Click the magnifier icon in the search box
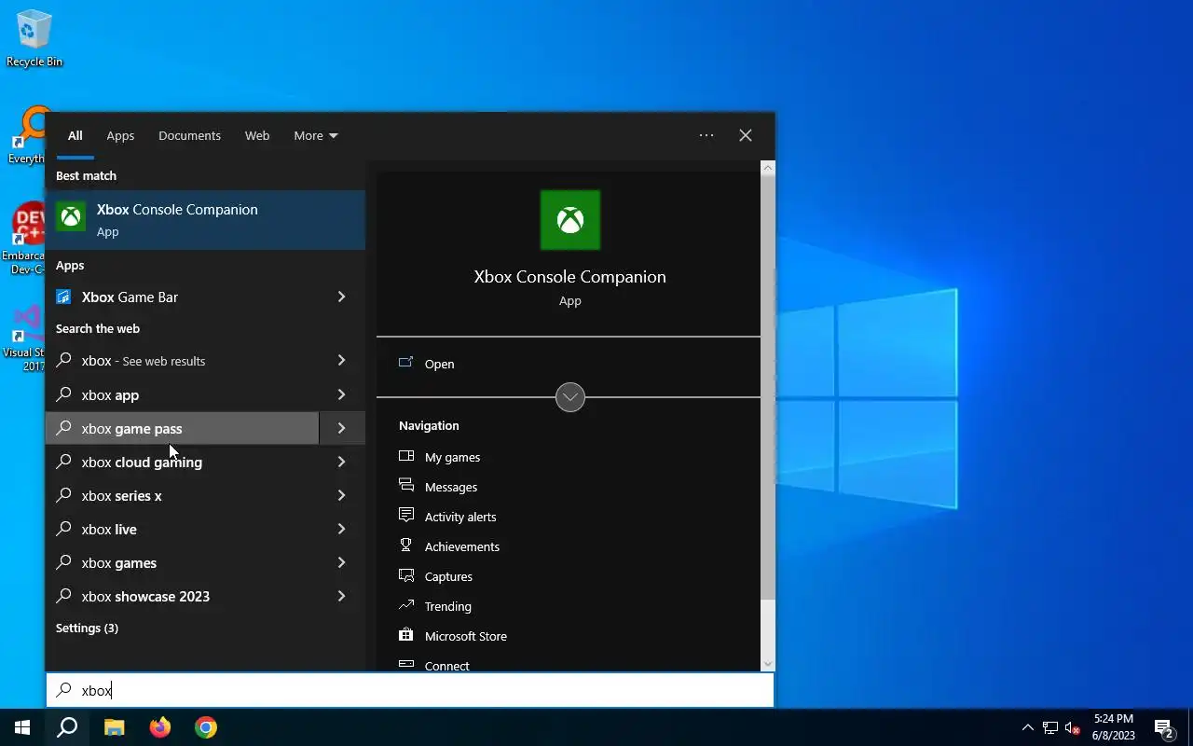The image size is (1193, 746). (x=63, y=690)
